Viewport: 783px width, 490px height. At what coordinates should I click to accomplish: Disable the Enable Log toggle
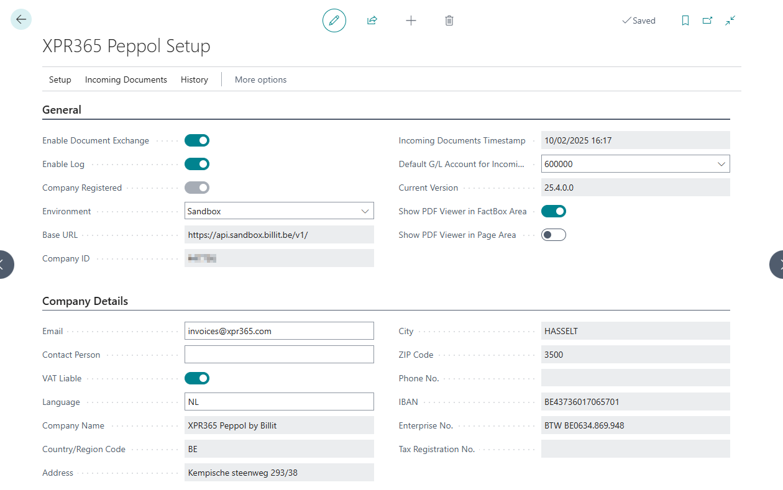pos(197,164)
